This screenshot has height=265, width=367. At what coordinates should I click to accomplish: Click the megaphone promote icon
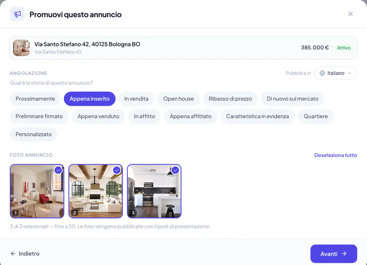point(17,14)
